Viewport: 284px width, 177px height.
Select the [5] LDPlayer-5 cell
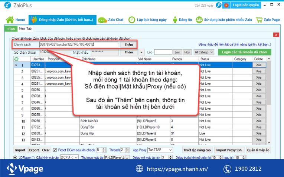click(x=153, y=140)
